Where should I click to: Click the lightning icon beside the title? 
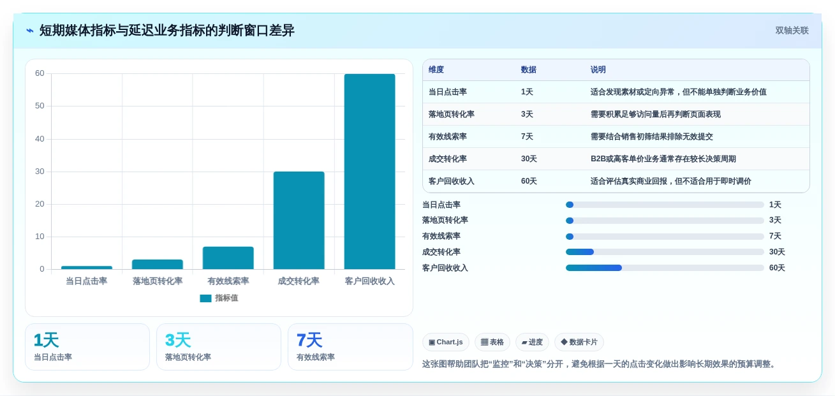coord(30,31)
